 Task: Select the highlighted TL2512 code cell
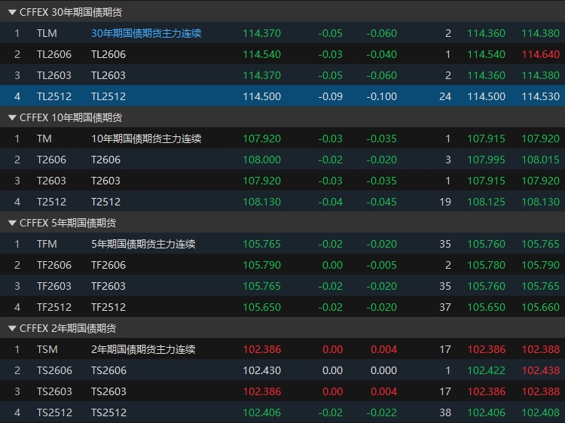coord(54,96)
